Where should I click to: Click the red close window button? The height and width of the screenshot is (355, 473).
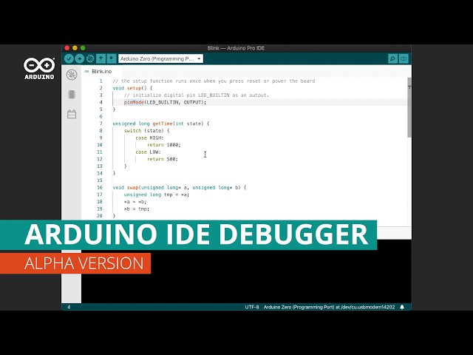(x=67, y=48)
